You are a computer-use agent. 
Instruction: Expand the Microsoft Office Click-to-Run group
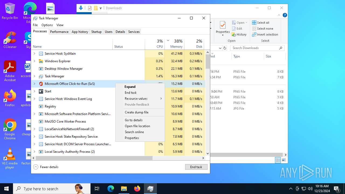pos(34,84)
